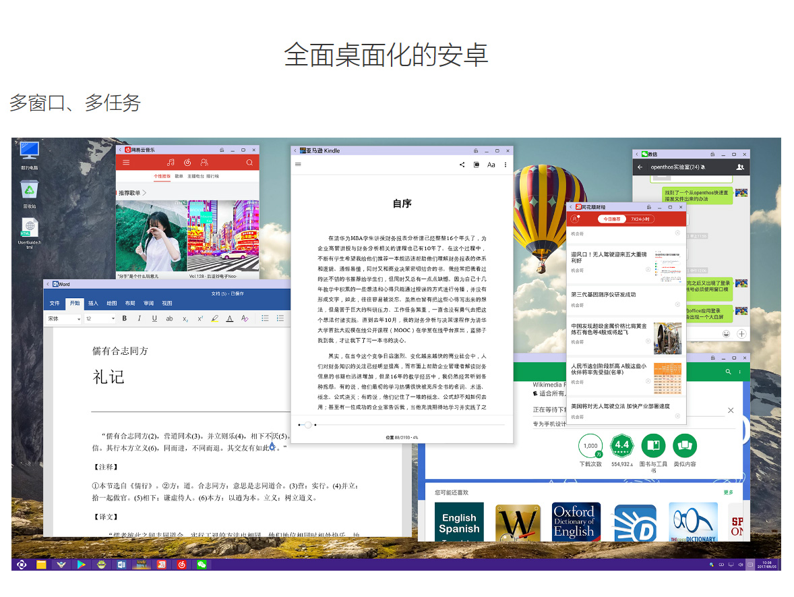Toggle italic formatting in Word toolbar
794x597 pixels.
point(140,318)
